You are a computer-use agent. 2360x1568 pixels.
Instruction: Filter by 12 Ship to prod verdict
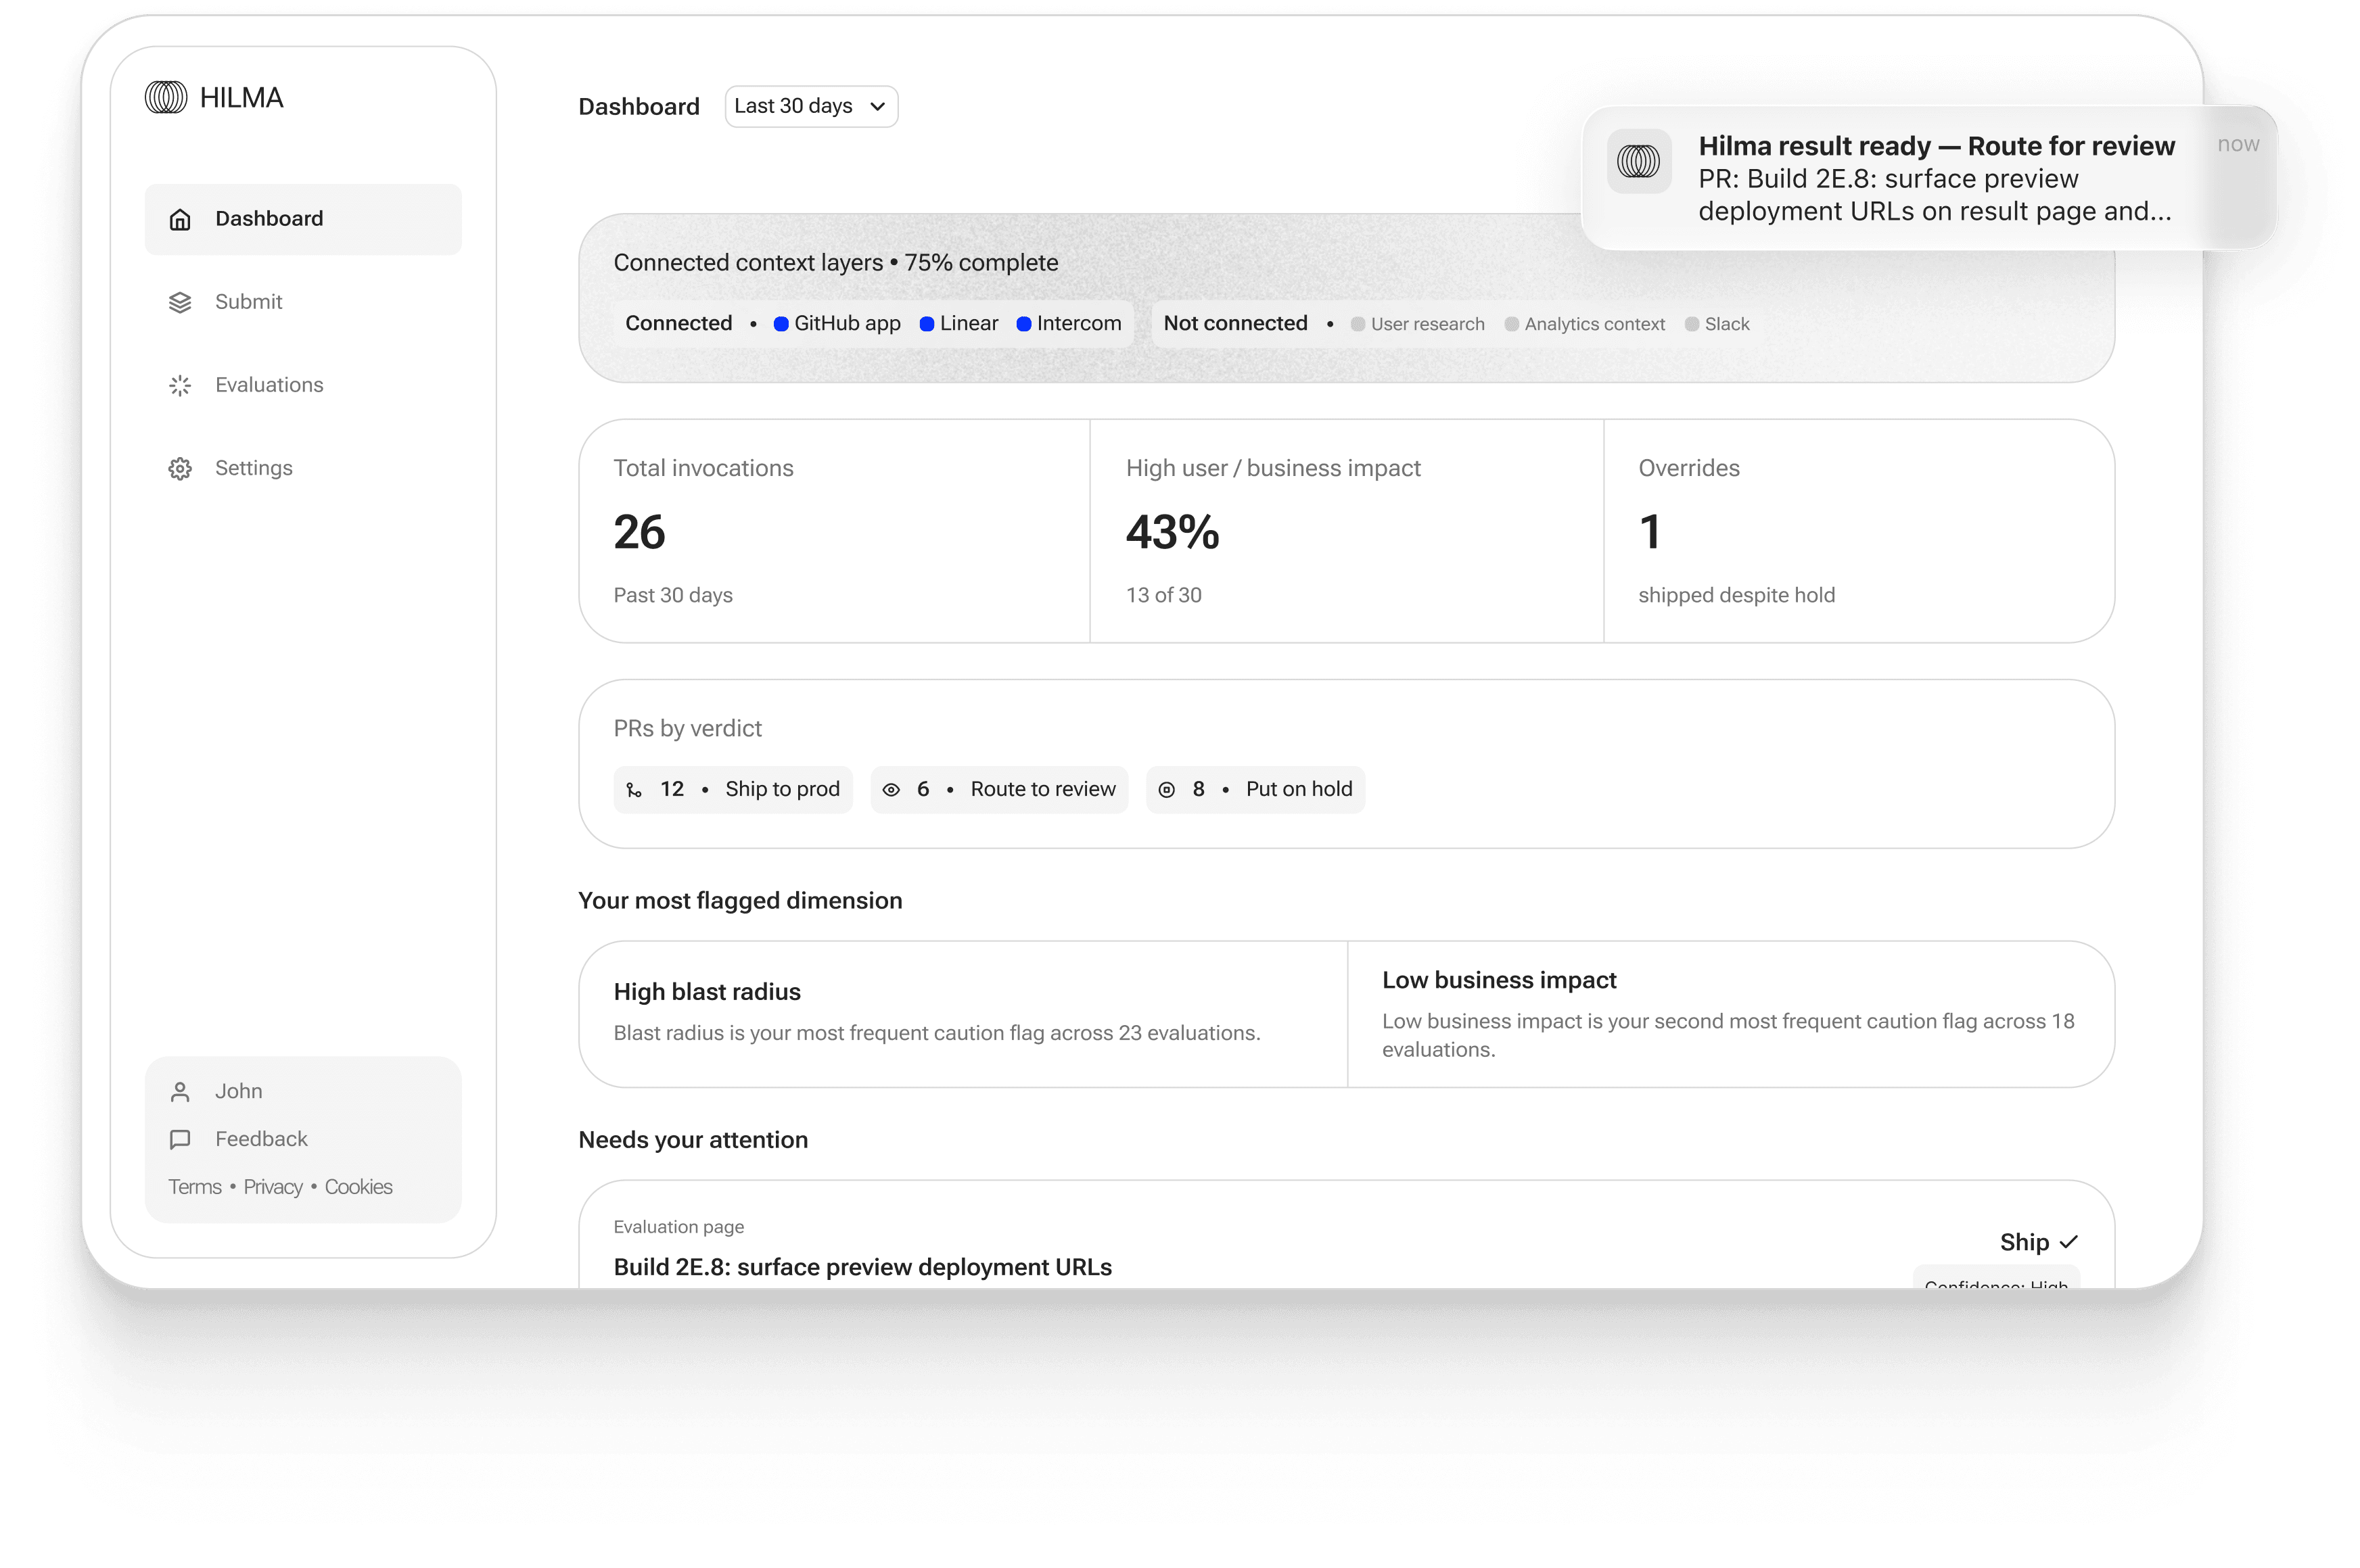coord(733,790)
